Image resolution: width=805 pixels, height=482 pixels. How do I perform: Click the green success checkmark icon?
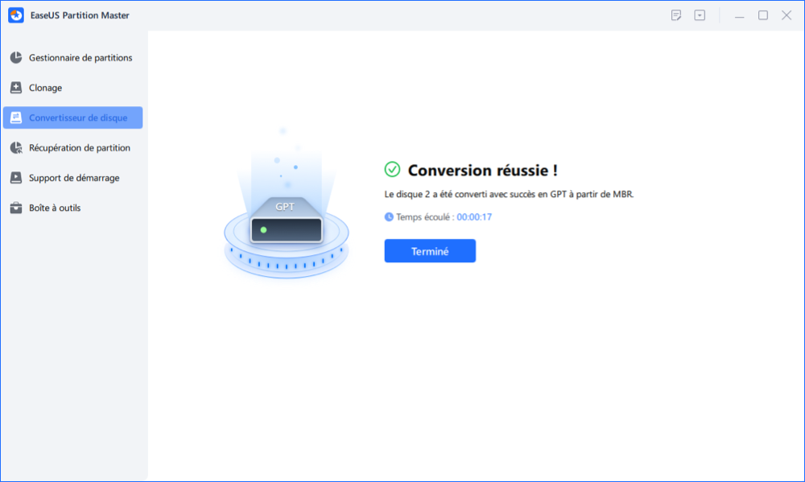click(x=392, y=169)
